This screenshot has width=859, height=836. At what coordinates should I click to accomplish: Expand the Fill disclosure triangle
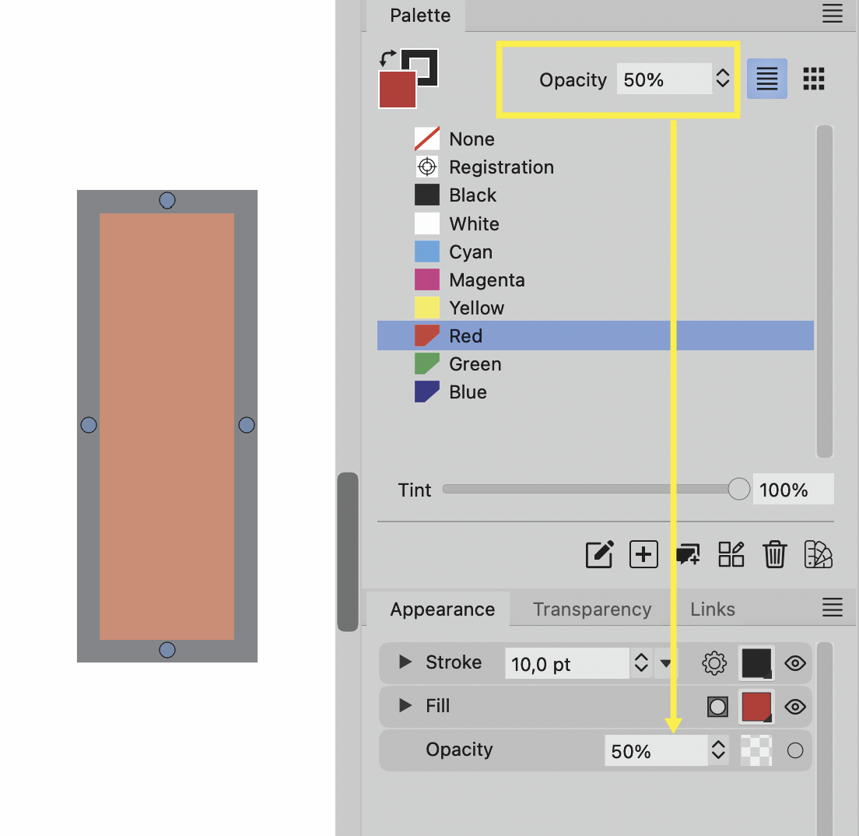coord(405,706)
